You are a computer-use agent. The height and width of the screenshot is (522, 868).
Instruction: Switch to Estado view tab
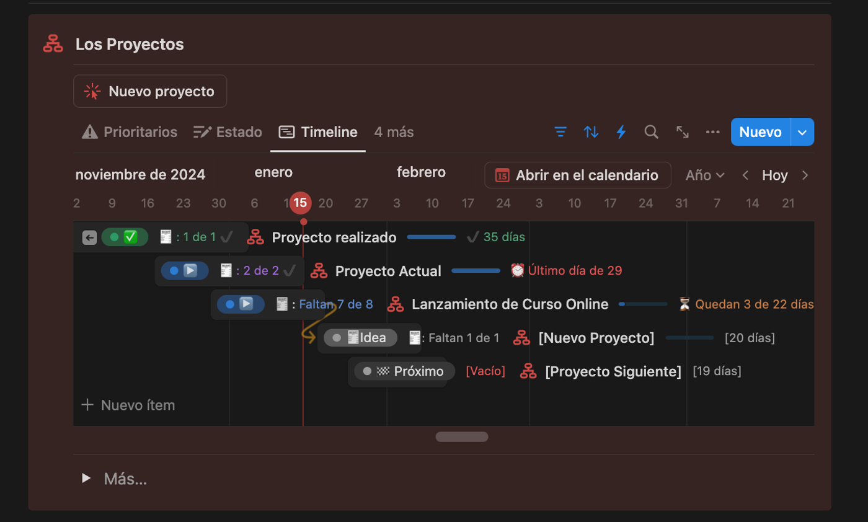[228, 132]
